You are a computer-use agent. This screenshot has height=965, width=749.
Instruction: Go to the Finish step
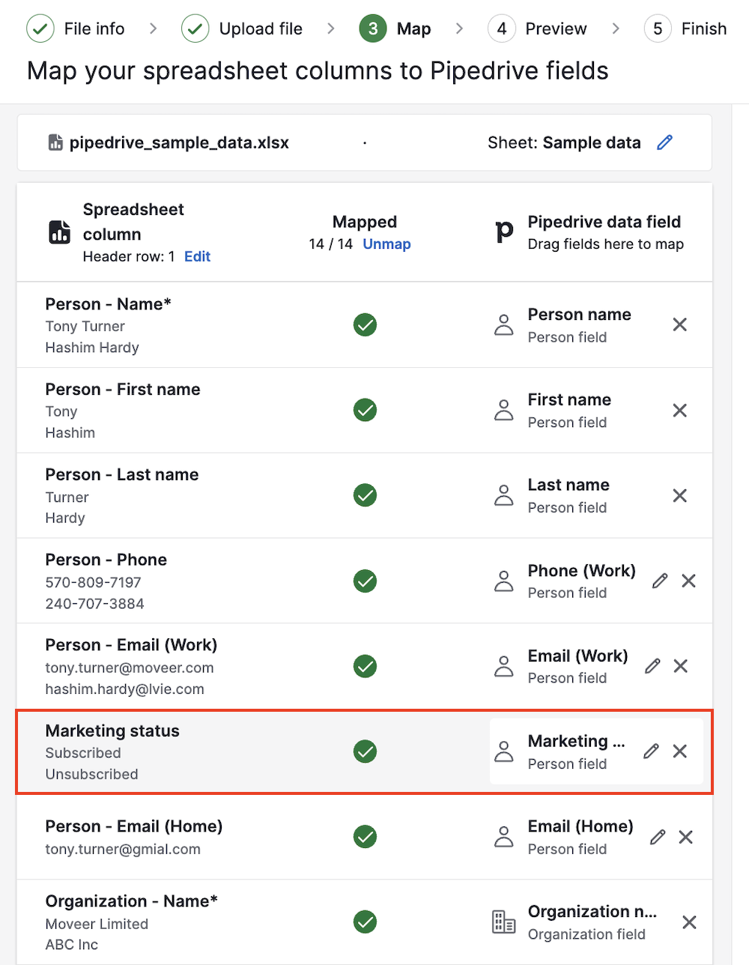[x=686, y=28]
